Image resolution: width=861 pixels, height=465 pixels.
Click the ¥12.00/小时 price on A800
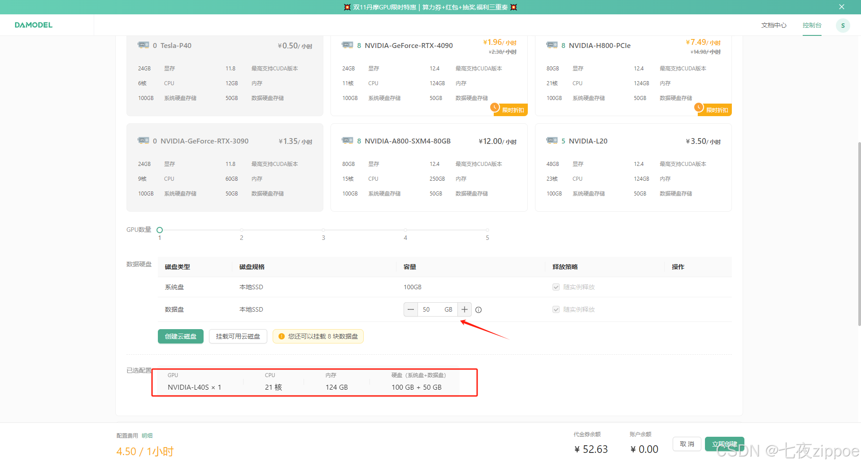(x=497, y=141)
